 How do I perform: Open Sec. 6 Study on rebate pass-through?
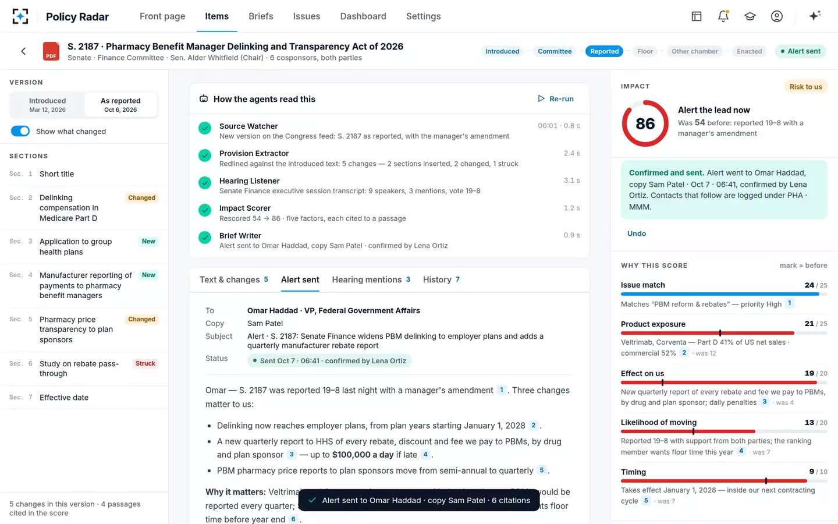pos(84,369)
